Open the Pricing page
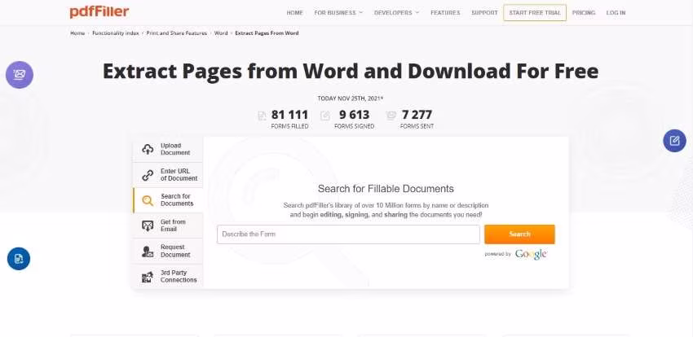Image resolution: width=693 pixels, height=337 pixels. click(584, 13)
